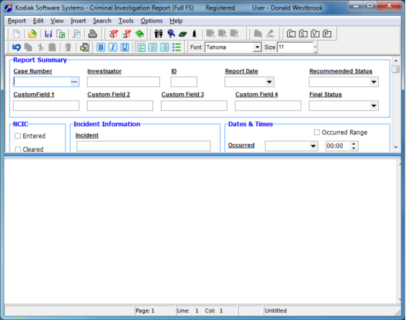Click the bullet list icon
414x320 pixels.
tap(177, 48)
